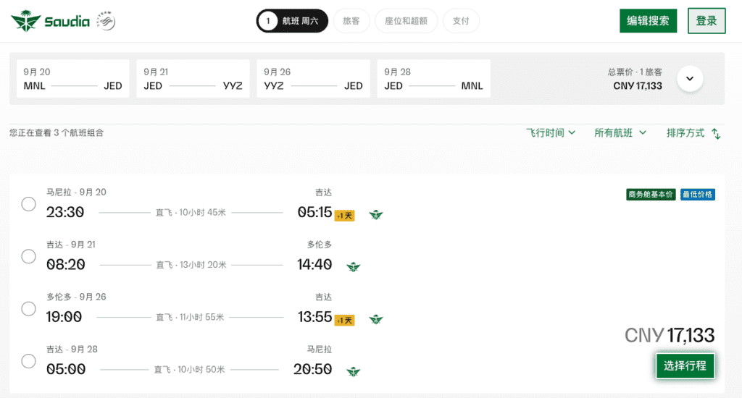Go to the 旅客 step tab
Screen dimensions: 742x398
point(351,21)
